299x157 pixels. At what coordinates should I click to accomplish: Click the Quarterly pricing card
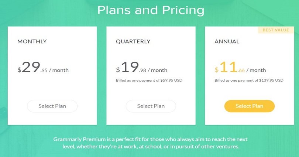coord(151,76)
